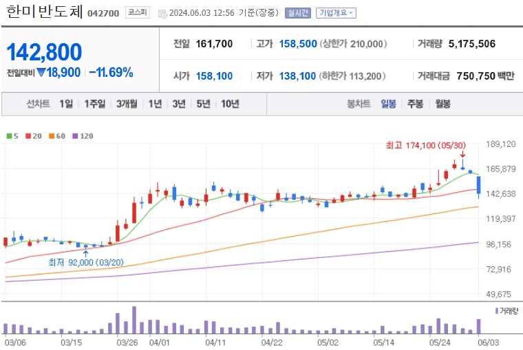Select the 10년 line chart tab
523x350 pixels.
[x=230, y=104]
